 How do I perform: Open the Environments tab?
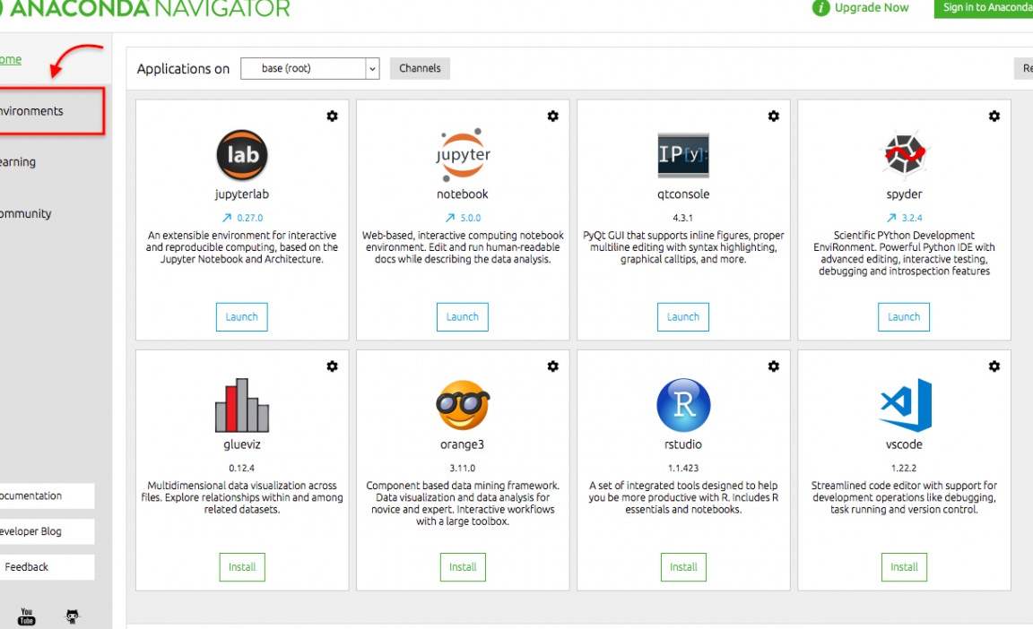[x=51, y=111]
